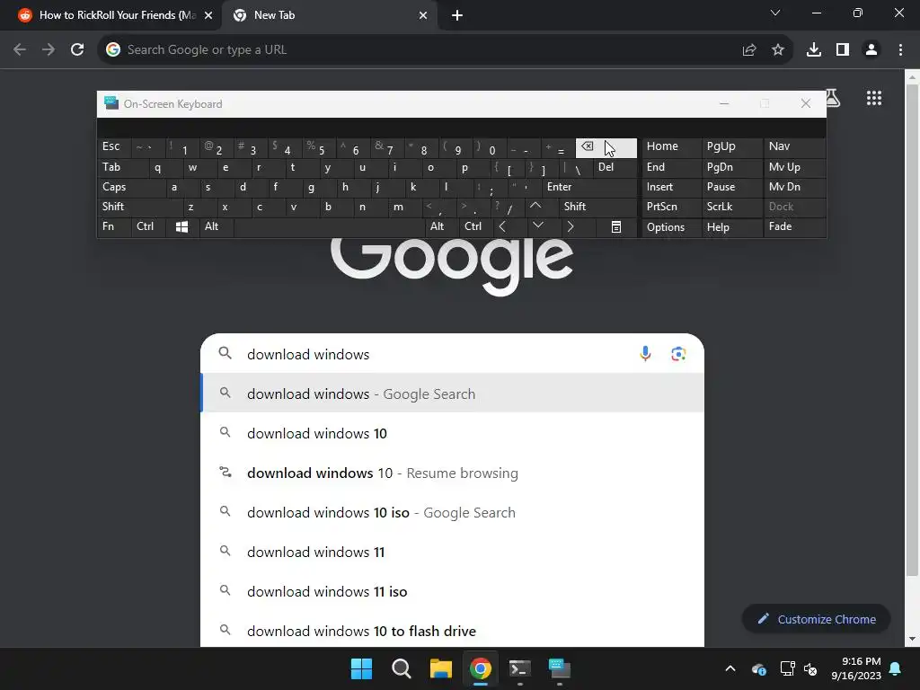Show hidden system tray icons
Screen dimensions: 920x690
coord(730,668)
